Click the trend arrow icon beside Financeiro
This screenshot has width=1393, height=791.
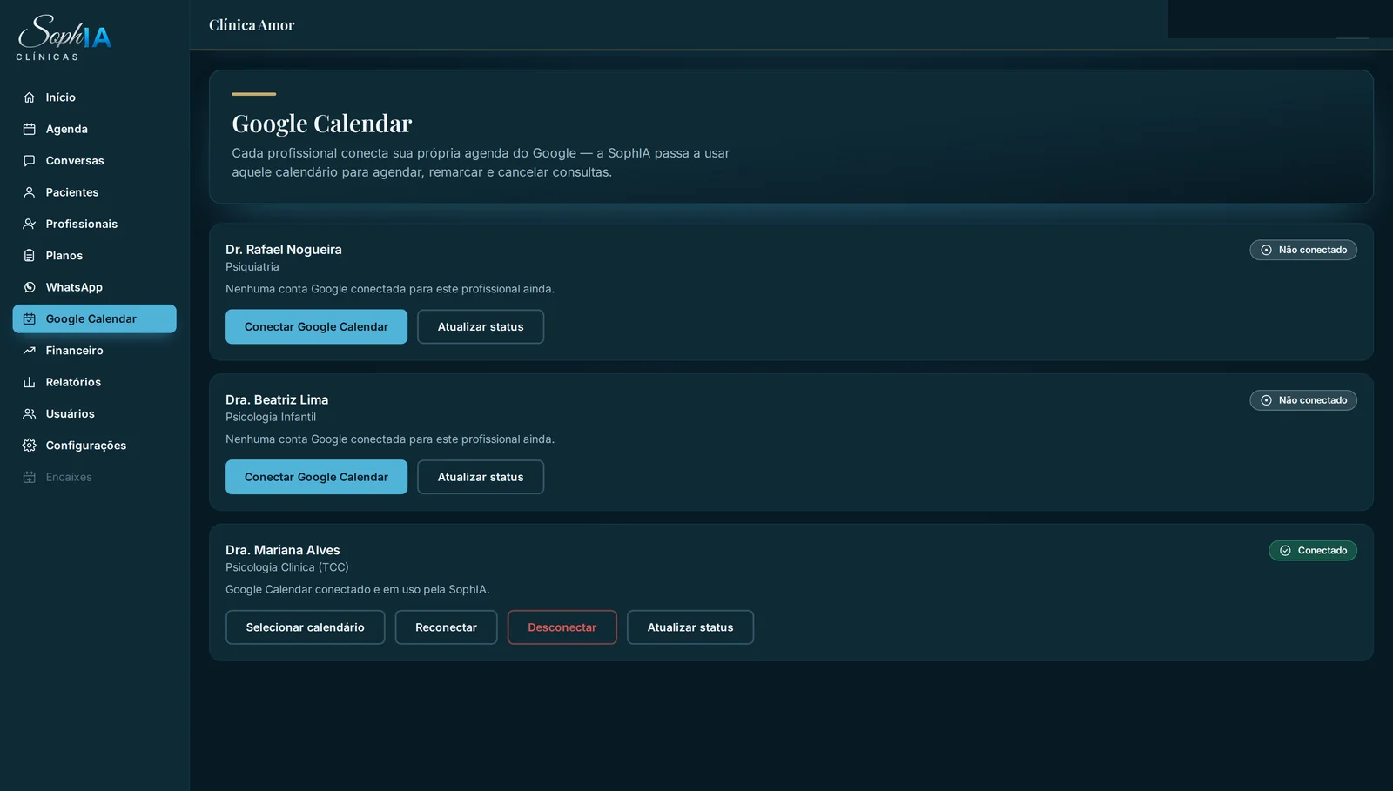30,351
